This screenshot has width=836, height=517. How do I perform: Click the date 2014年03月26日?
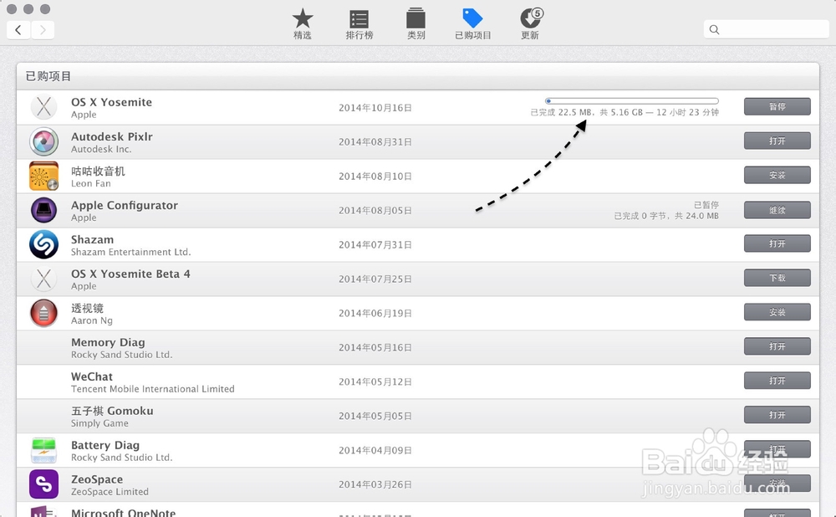(x=375, y=484)
